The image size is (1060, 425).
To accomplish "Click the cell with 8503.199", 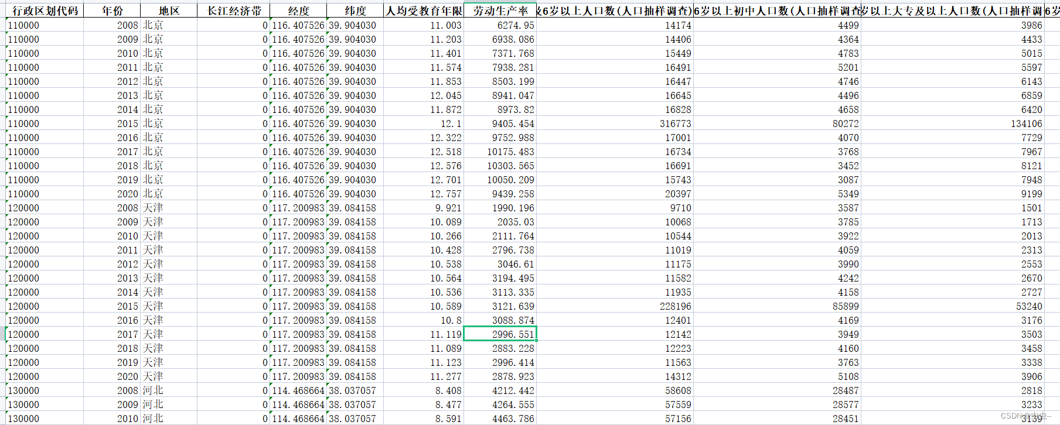I will tap(500, 81).
